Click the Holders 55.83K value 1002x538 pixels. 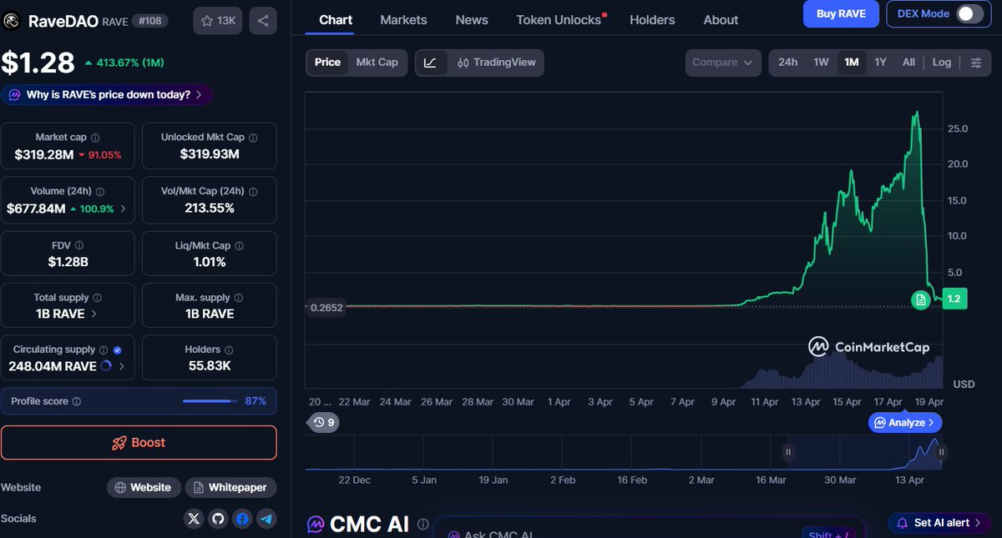209,366
